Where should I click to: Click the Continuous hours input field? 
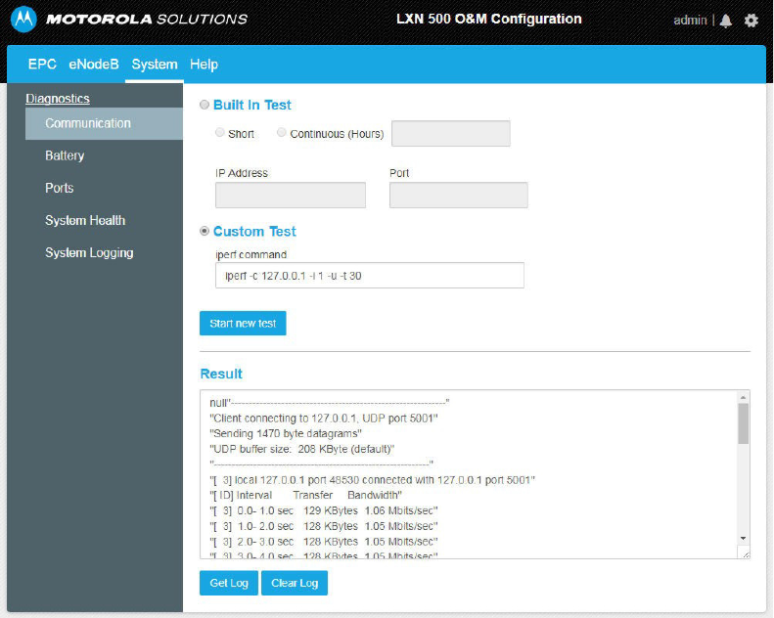[x=451, y=133]
